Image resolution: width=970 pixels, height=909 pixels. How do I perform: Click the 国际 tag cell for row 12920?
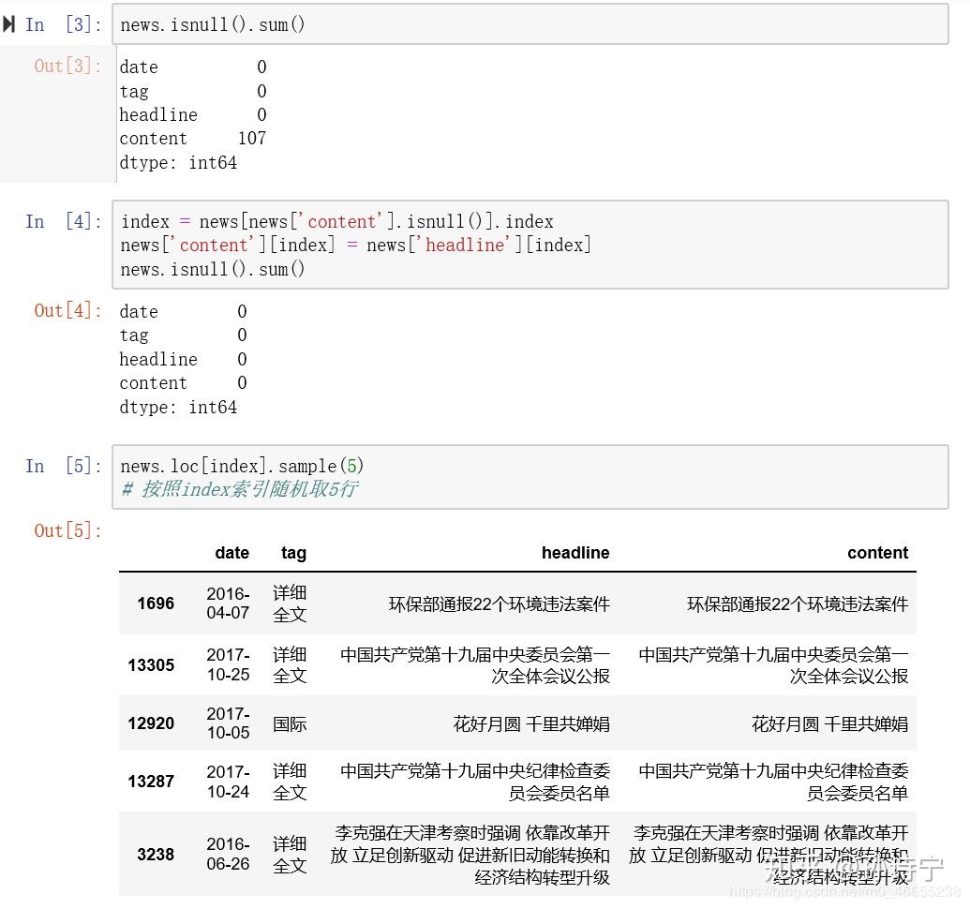coord(290,723)
